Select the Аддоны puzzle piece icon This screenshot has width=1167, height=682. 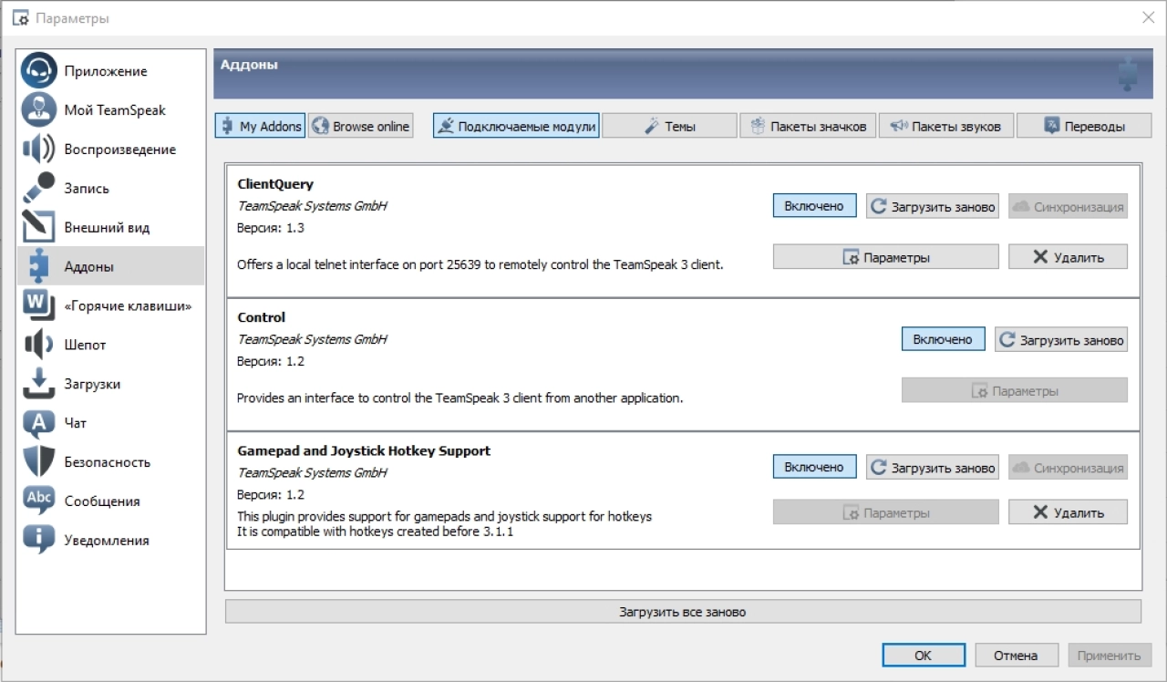(x=39, y=266)
